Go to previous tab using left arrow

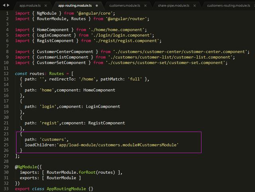[4, 5]
